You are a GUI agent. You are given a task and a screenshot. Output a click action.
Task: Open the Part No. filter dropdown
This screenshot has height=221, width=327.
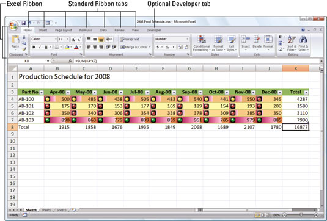(x=42, y=92)
